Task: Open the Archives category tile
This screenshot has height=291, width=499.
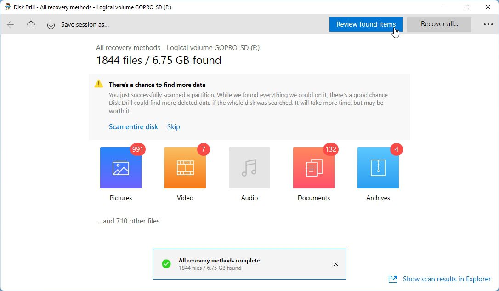Action: pos(378,168)
